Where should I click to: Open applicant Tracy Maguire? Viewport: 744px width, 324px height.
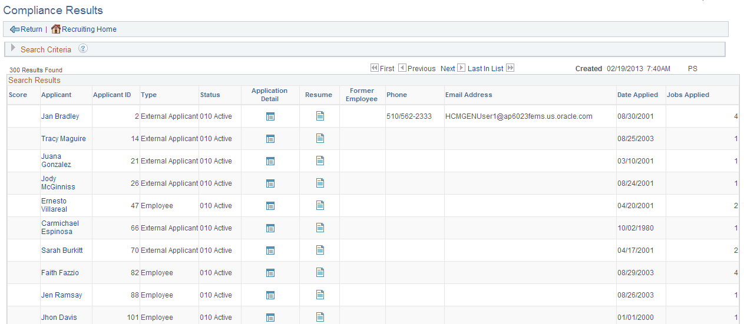(x=64, y=139)
